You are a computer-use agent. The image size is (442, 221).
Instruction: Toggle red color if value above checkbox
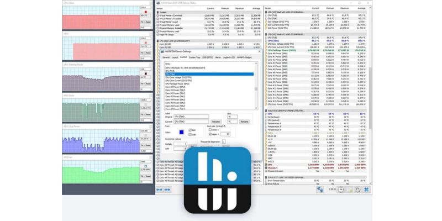pos(211,134)
